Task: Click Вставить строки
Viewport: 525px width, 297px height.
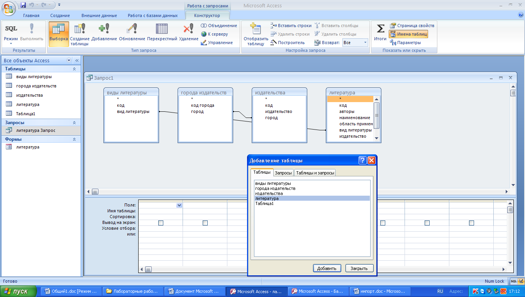Action: (x=291, y=26)
